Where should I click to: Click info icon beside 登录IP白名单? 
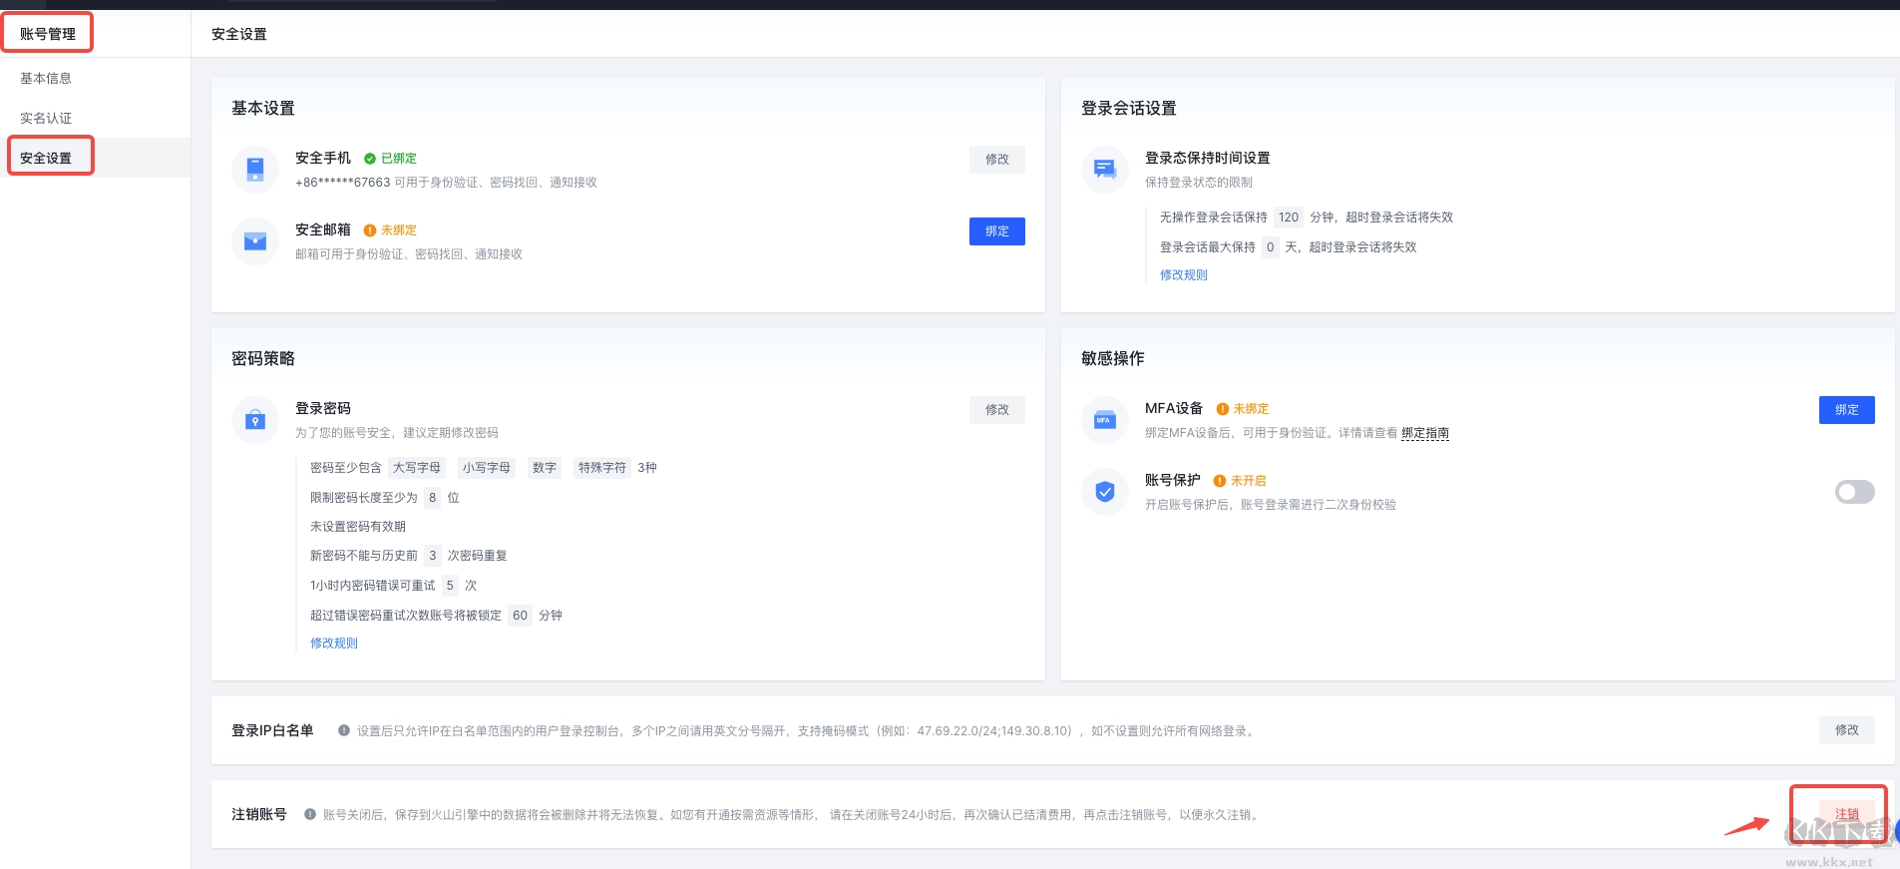click(344, 730)
